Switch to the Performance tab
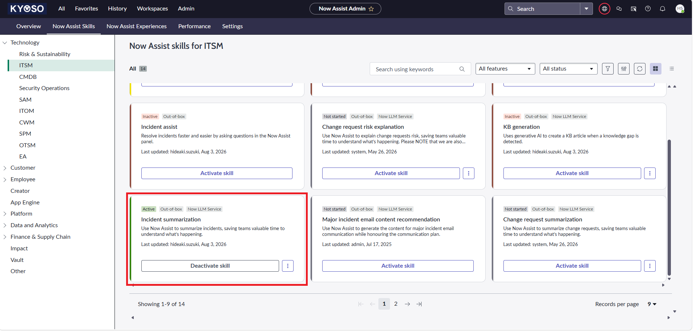 click(194, 26)
